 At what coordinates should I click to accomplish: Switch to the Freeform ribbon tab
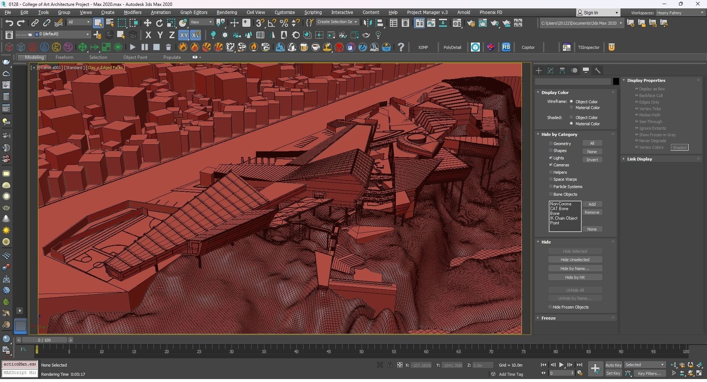tap(64, 57)
